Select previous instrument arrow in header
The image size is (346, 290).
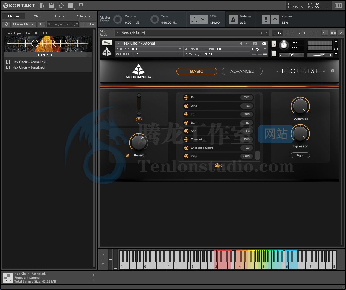(x=241, y=43)
